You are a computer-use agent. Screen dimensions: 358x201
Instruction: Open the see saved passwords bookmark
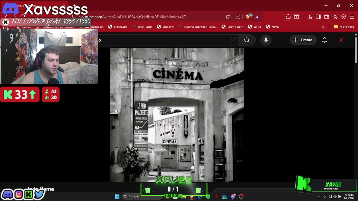(x=197, y=27)
